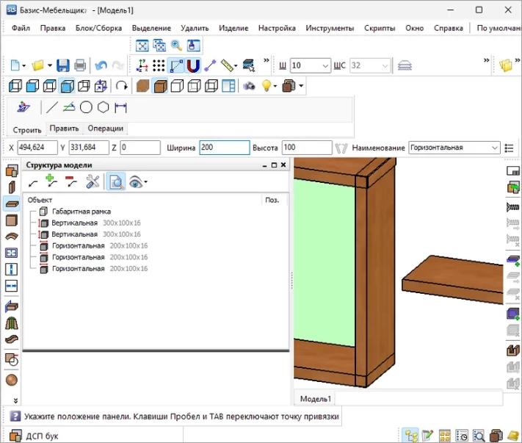This screenshot has width=522, height=443.
Task: Click the Print icon
Action: [x=80, y=65]
